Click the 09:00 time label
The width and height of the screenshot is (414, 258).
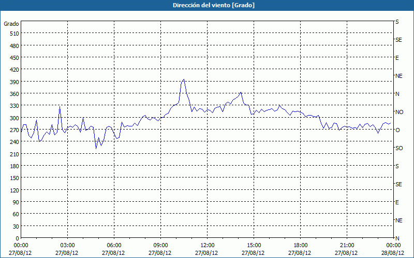tap(160, 246)
